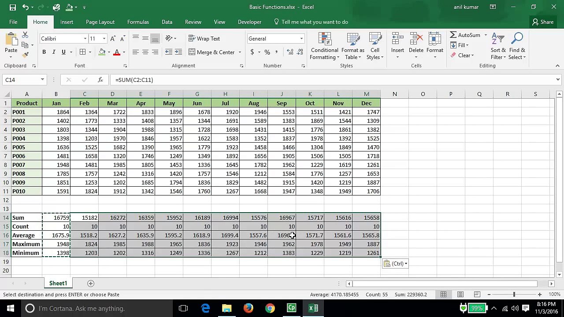Image resolution: width=564 pixels, height=317 pixels.
Task: Click the Paste clipboard icon
Action: [11, 39]
